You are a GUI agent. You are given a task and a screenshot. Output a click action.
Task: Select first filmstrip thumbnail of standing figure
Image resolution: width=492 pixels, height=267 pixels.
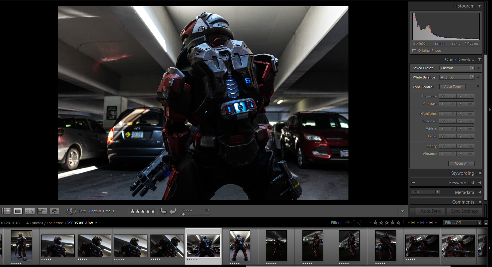tap(21, 246)
